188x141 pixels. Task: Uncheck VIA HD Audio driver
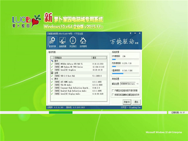[x=52, y=85]
